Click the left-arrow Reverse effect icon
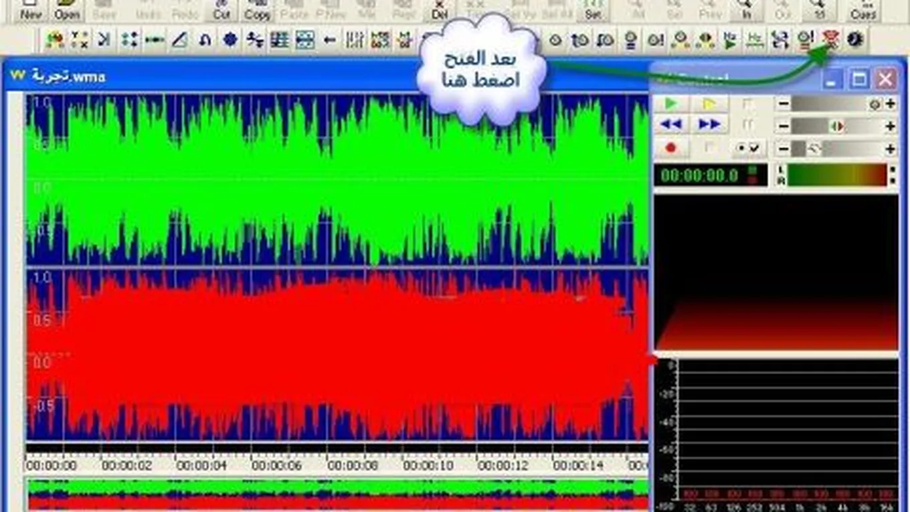910x512 pixels. [329, 40]
